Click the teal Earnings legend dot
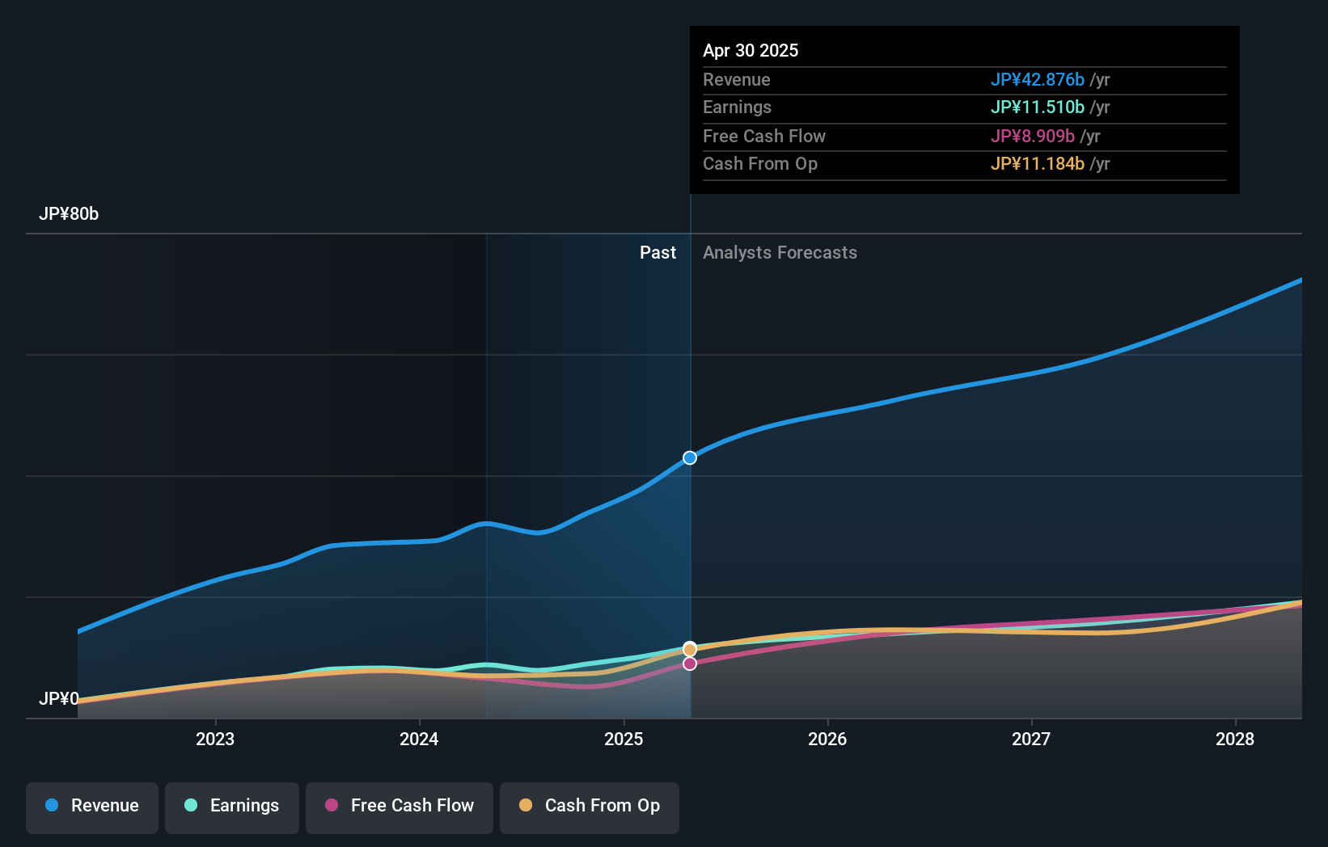The image size is (1328, 847). tap(191, 805)
